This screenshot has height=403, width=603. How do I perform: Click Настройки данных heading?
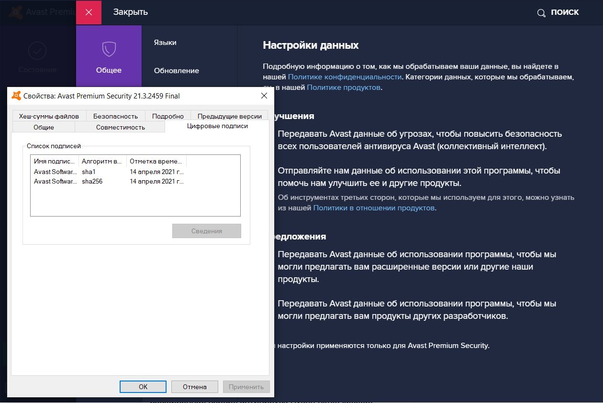point(311,46)
